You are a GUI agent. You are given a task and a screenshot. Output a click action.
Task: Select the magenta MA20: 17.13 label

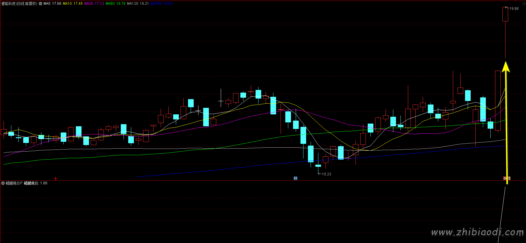(x=94, y=4)
